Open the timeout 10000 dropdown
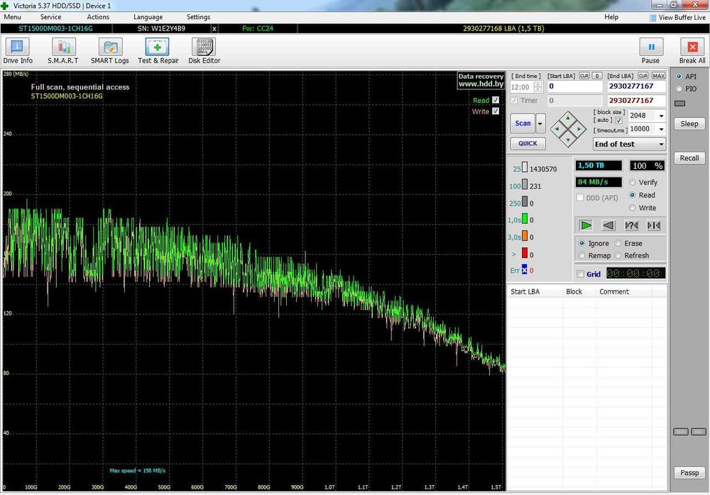This screenshot has width=710, height=495. 661,129
